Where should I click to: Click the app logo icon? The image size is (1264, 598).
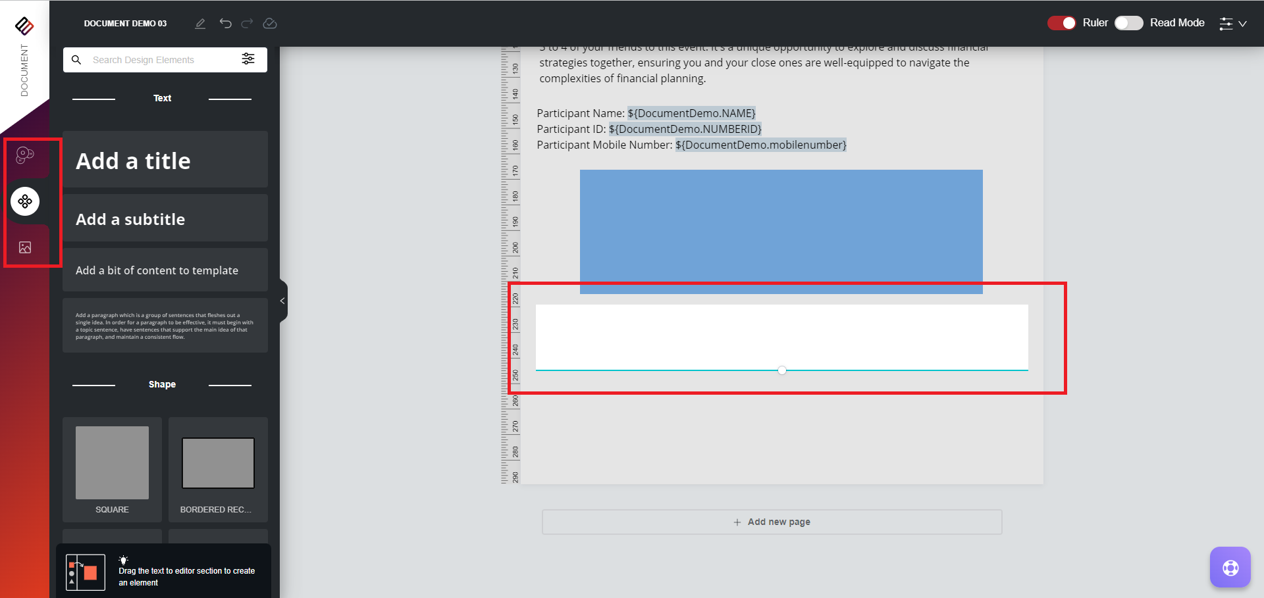[x=24, y=26]
